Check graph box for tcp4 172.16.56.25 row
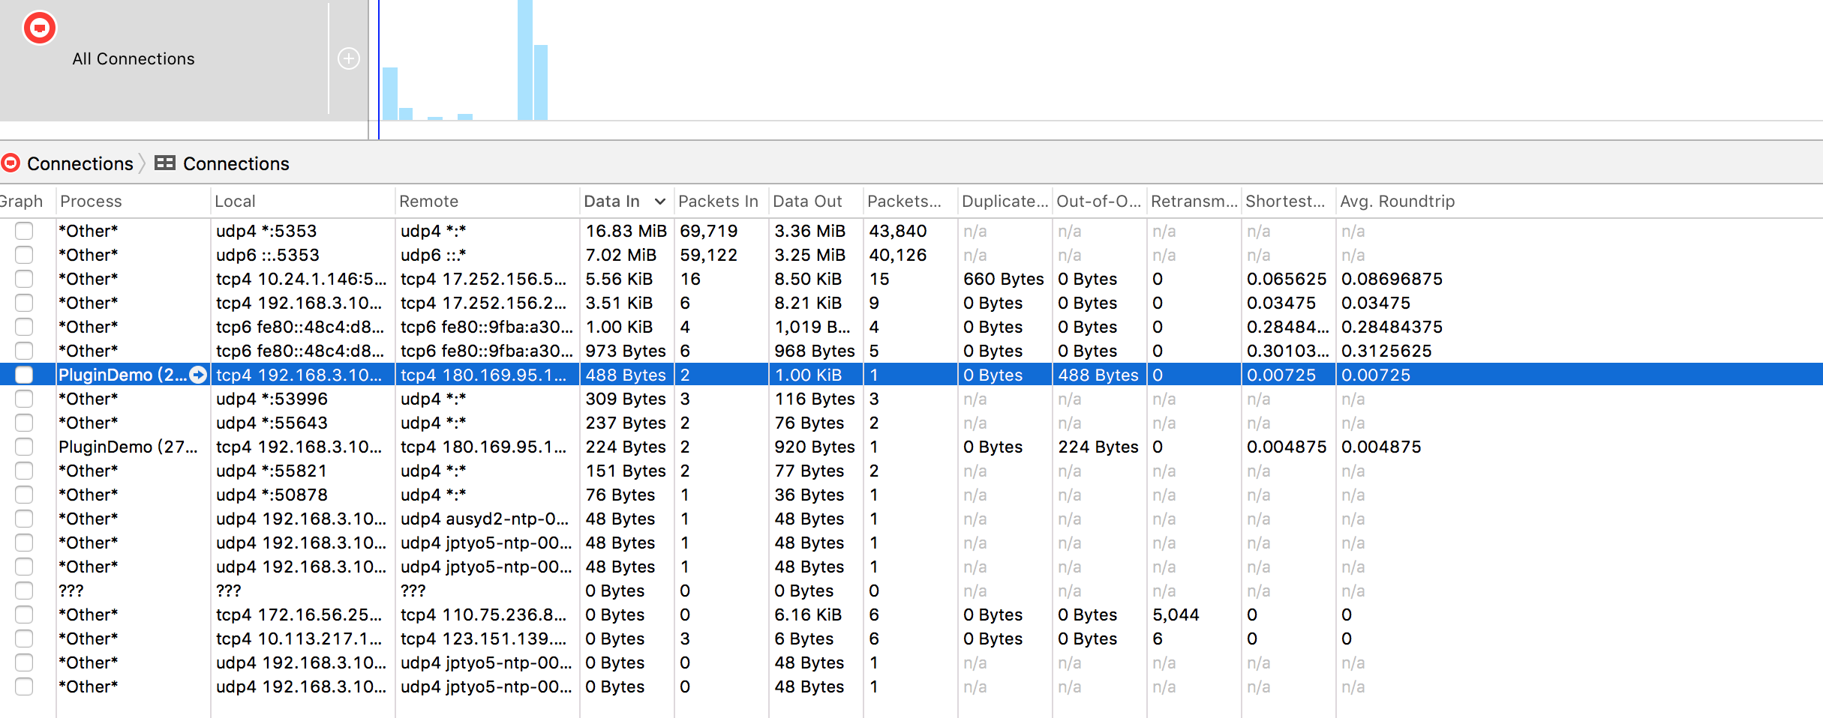Screen dimensions: 1823x718 click(x=24, y=615)
